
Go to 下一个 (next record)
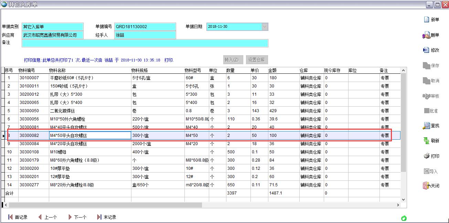point(70,217)
